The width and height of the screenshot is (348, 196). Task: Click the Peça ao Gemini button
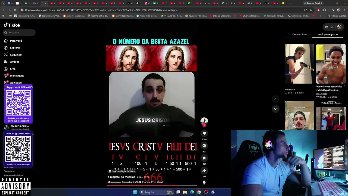coord(313,3)
